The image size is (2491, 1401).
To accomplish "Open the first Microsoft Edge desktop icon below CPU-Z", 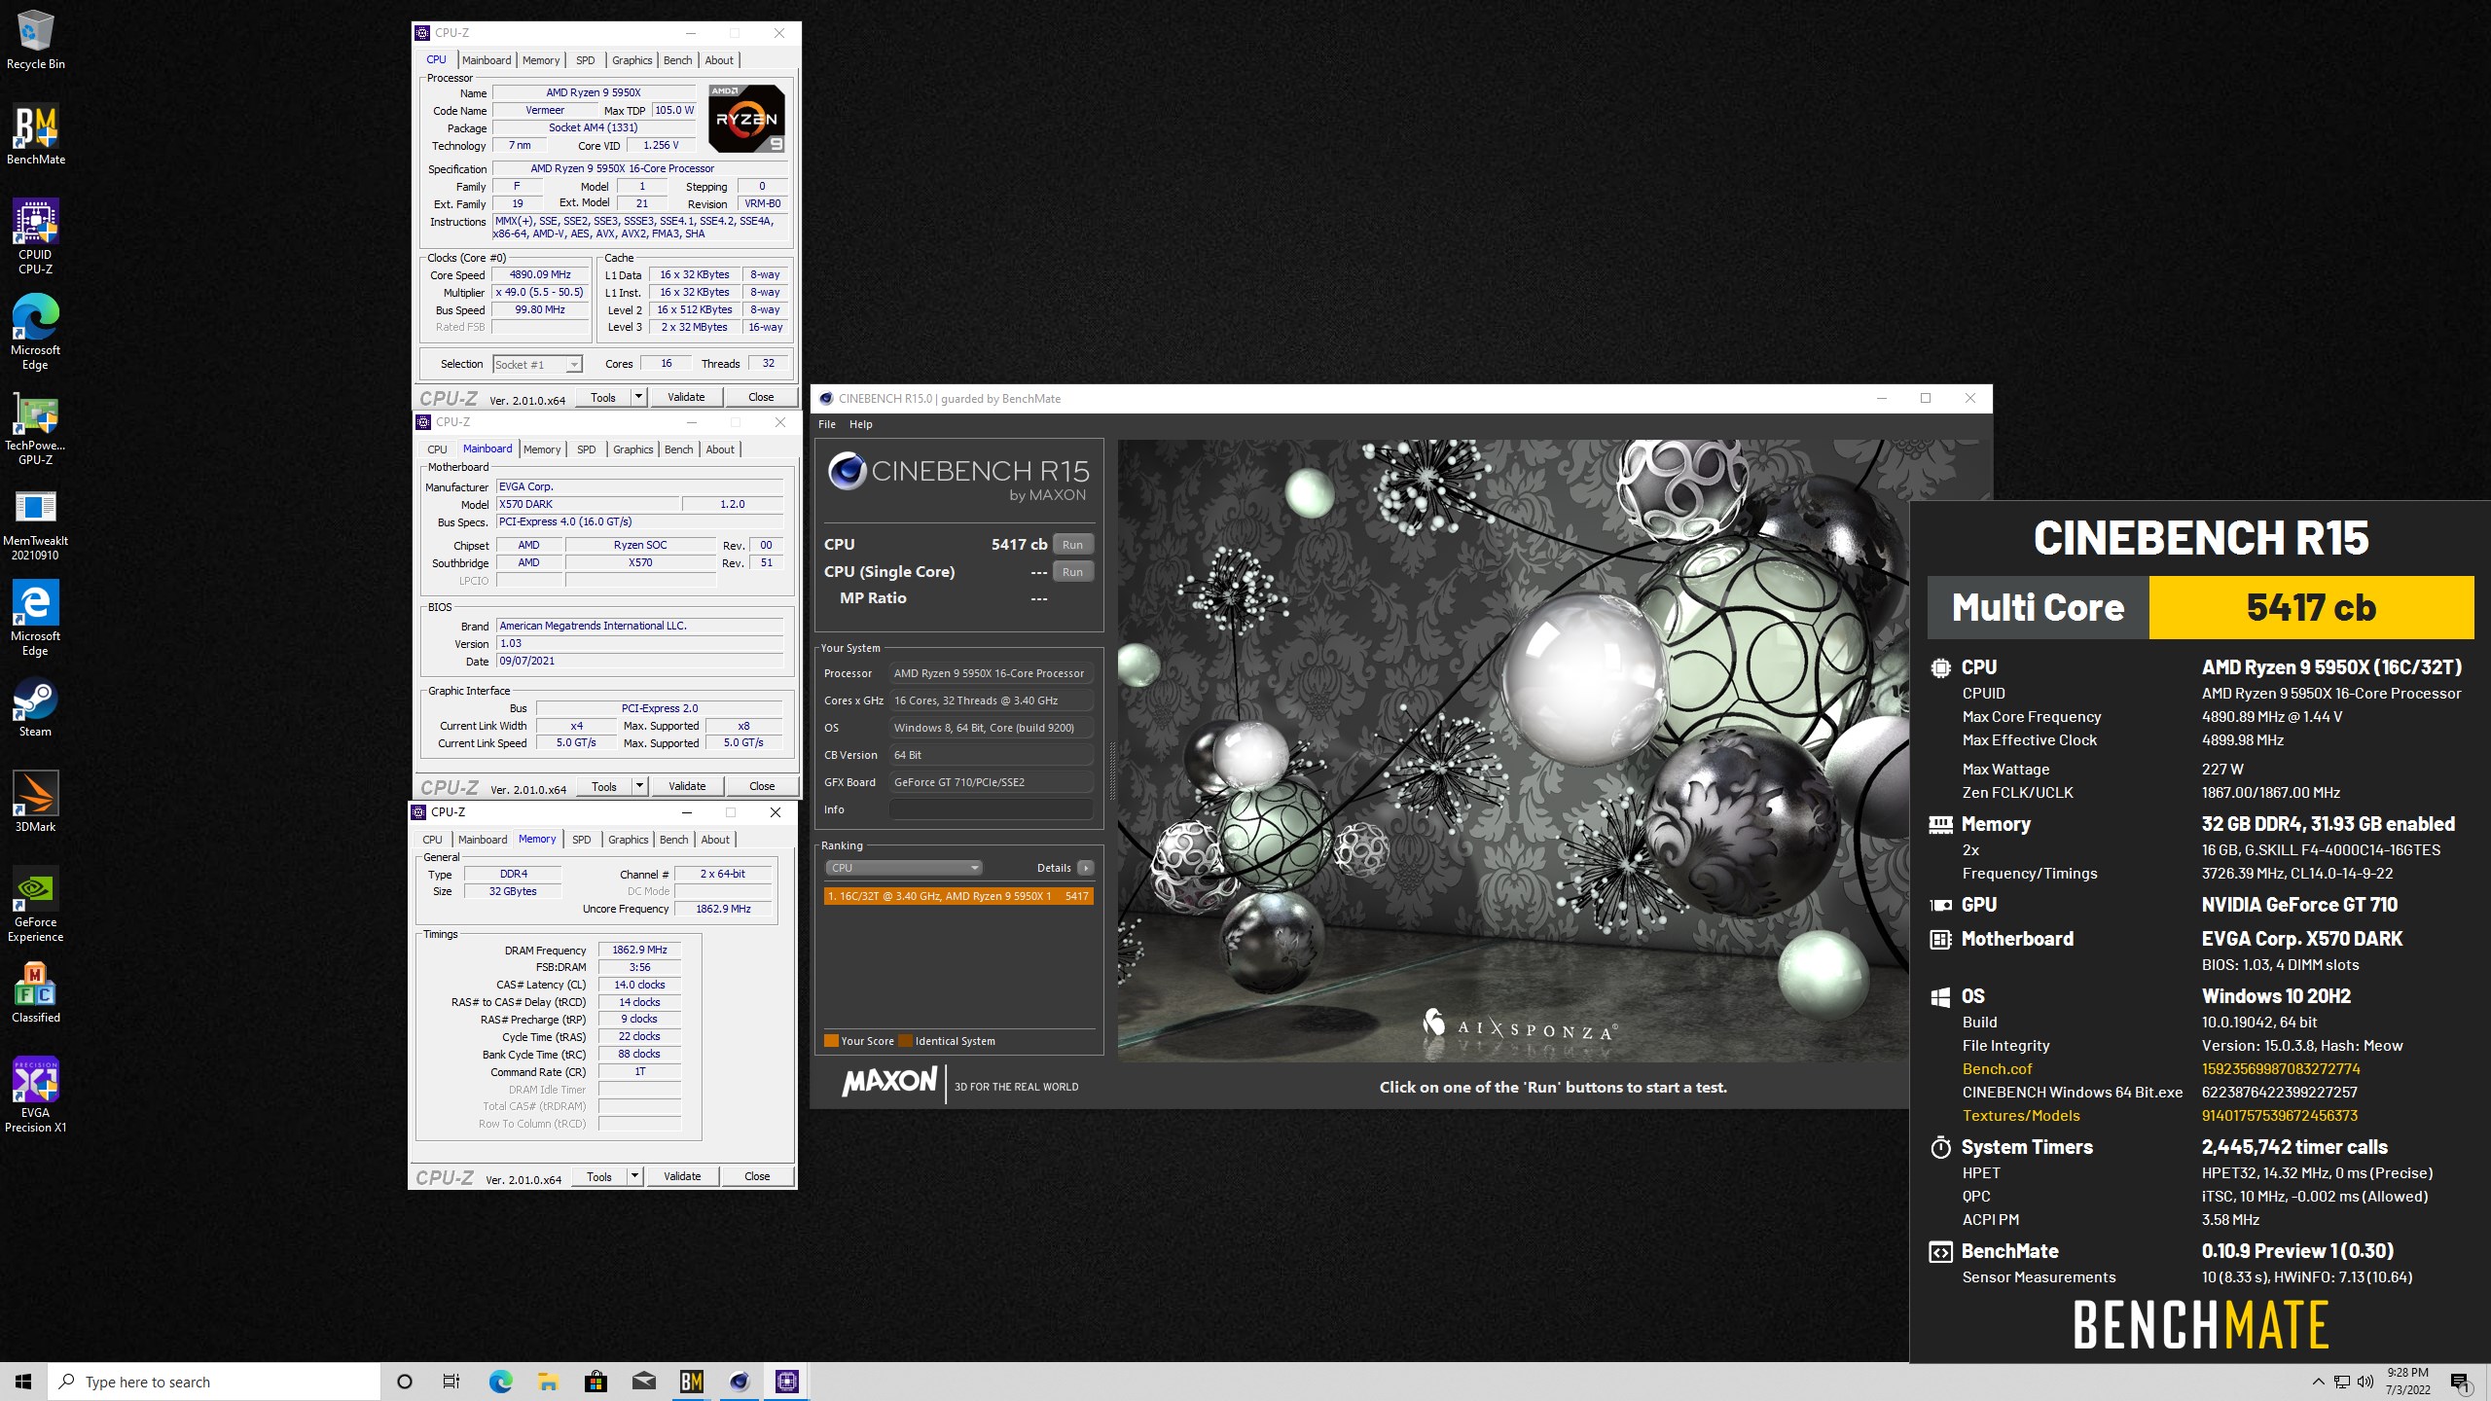I will coord(35,332).
